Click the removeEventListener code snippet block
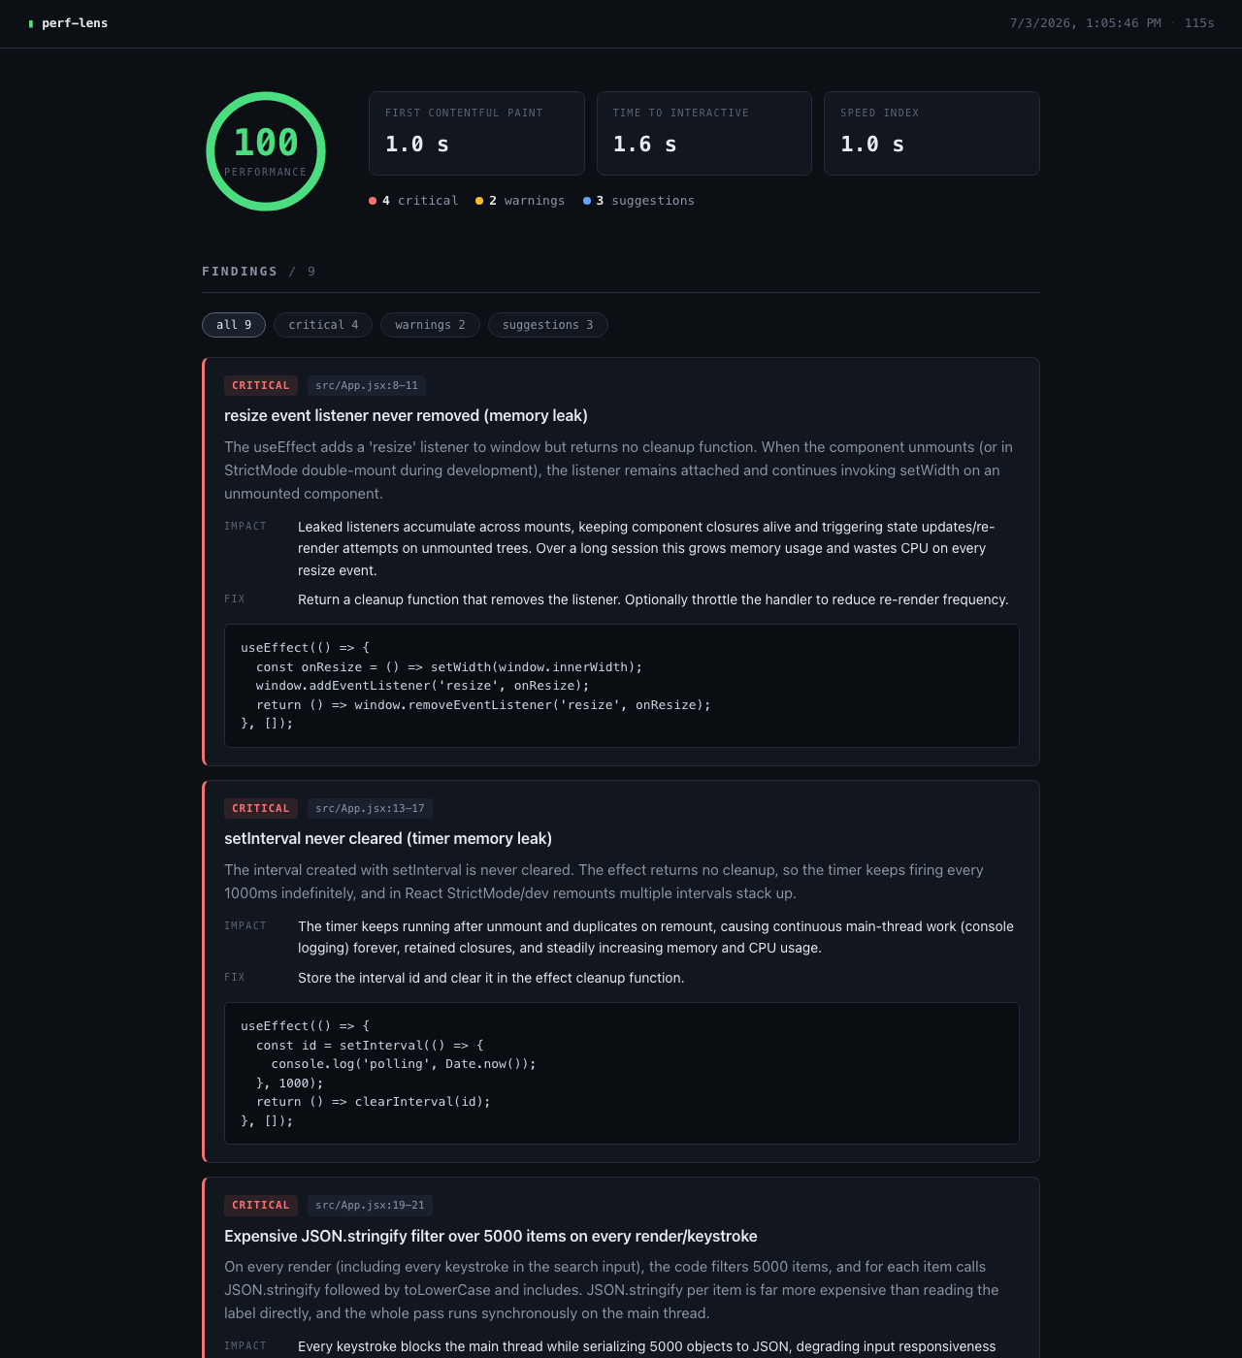Viewport: 1242px width, 1358px height. point(622,686)
